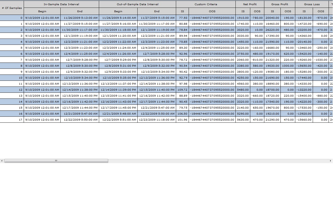Click cell '11/30/2009 11:18:00 AM'
Screen dimensions: 333x198
click(118, 30)
